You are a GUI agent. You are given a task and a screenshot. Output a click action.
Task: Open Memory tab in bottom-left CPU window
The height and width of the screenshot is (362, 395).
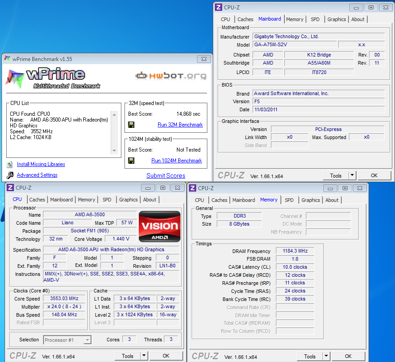coord(86,200)
